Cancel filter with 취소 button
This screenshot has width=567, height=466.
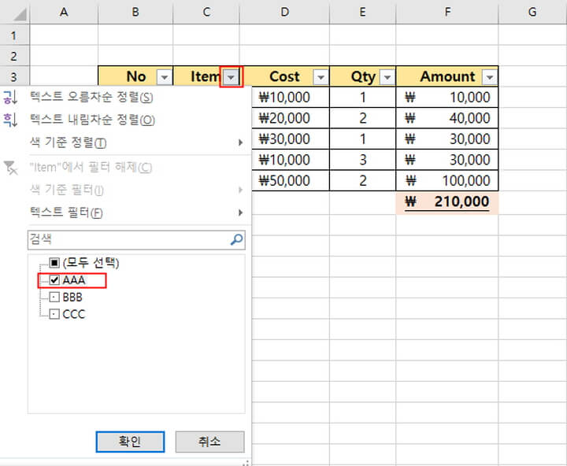click(x=209, y=442)
